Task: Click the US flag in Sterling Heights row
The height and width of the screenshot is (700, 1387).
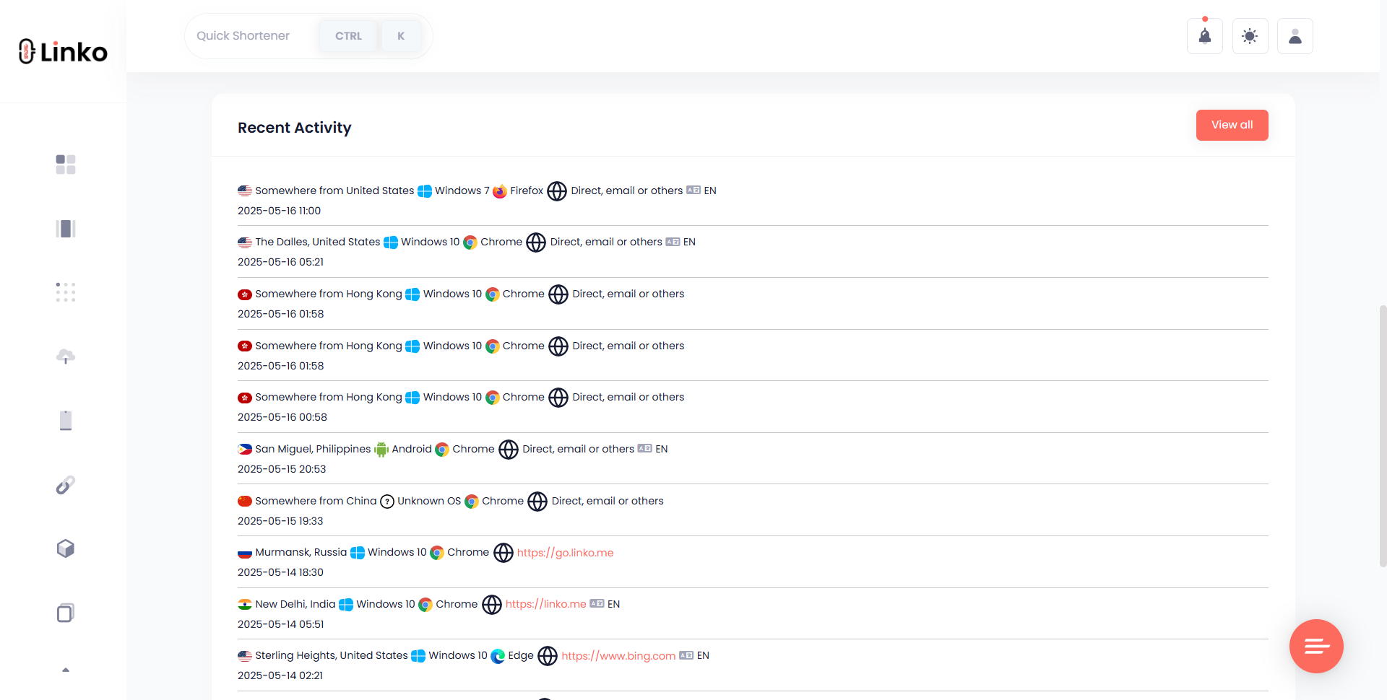Action: pos(245,656)
